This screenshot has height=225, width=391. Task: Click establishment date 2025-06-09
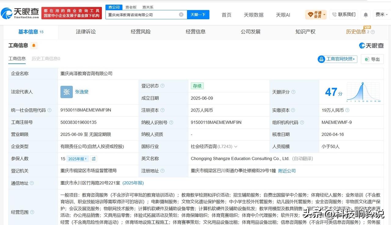point(203,98)
